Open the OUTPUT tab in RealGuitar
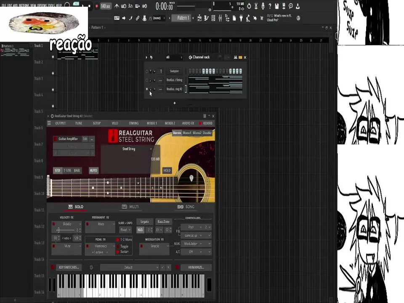This screenshot has width=404, height=303. (x=61, y=123)
